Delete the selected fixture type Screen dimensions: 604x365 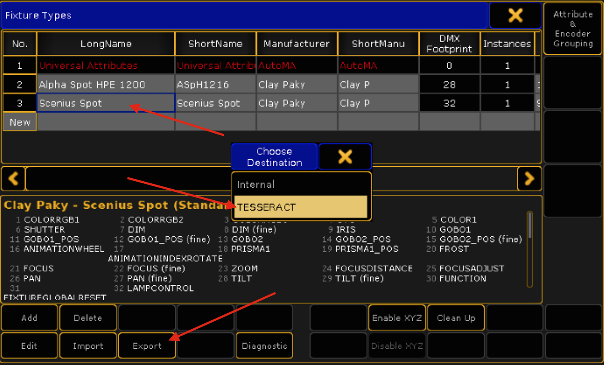click(88, 318)
